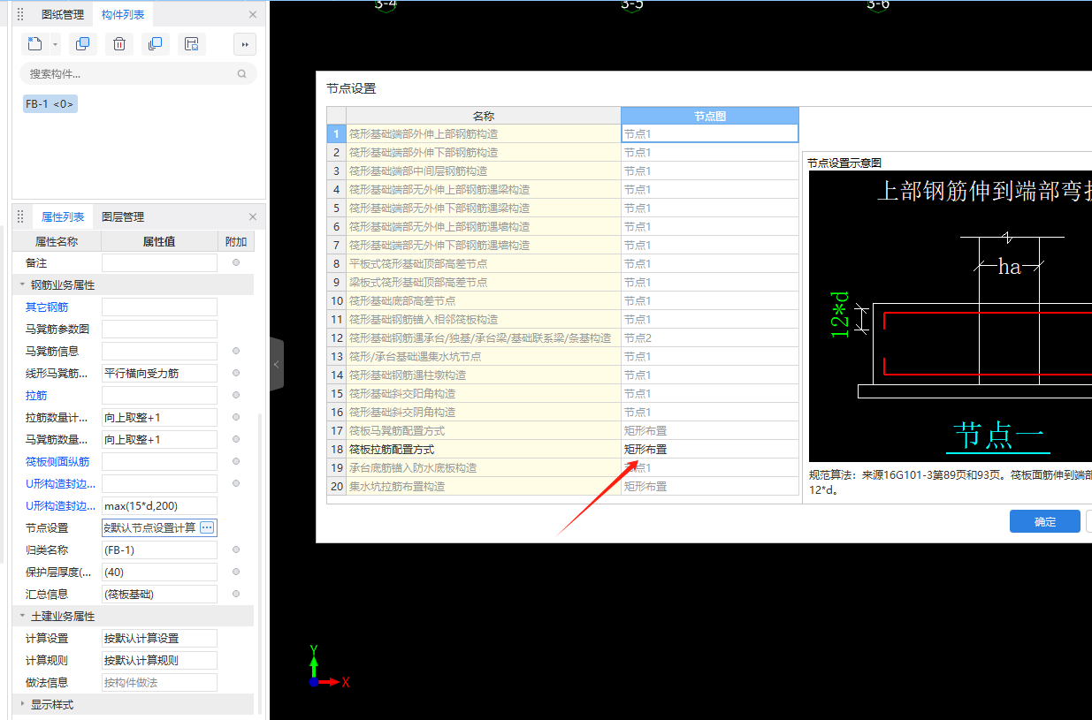1092x720 pixels.
Task: Click the New component icon
Action: tap(35, 44)
